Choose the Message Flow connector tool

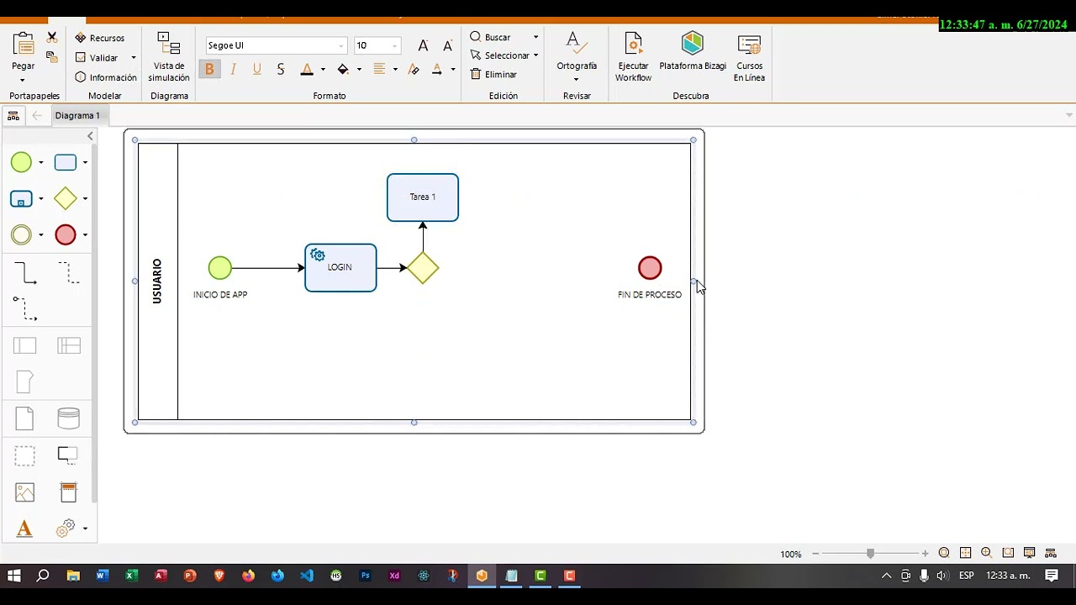pos(25,308)
